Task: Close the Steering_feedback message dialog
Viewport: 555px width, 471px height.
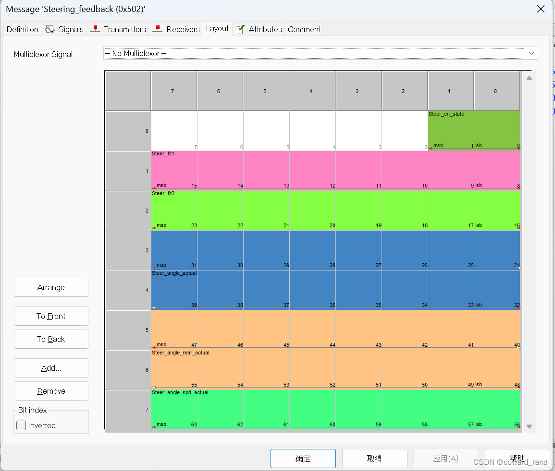Action: pyautogui.click(x=541, y=9)
